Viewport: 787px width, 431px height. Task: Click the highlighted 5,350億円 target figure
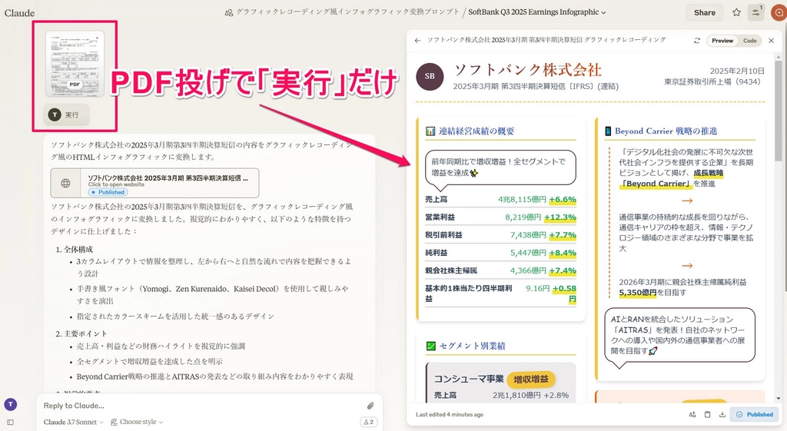tap(637, 292)
